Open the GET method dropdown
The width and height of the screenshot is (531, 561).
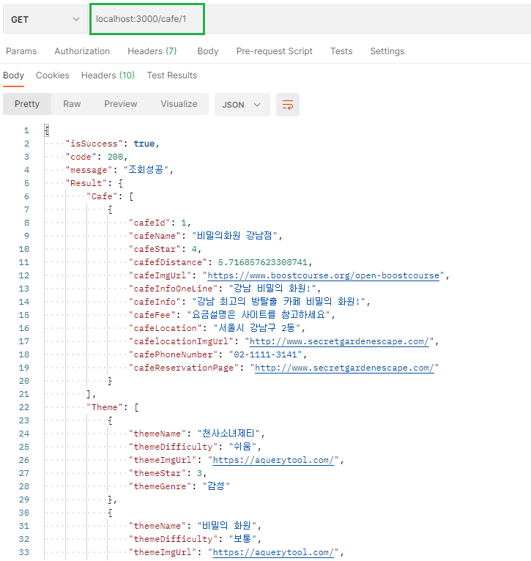pos(45,19)
